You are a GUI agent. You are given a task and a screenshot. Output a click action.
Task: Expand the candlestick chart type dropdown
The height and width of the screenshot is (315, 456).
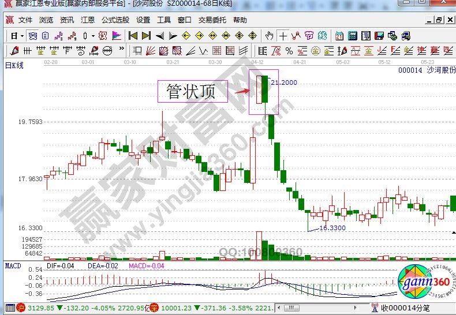click(94, 36)
